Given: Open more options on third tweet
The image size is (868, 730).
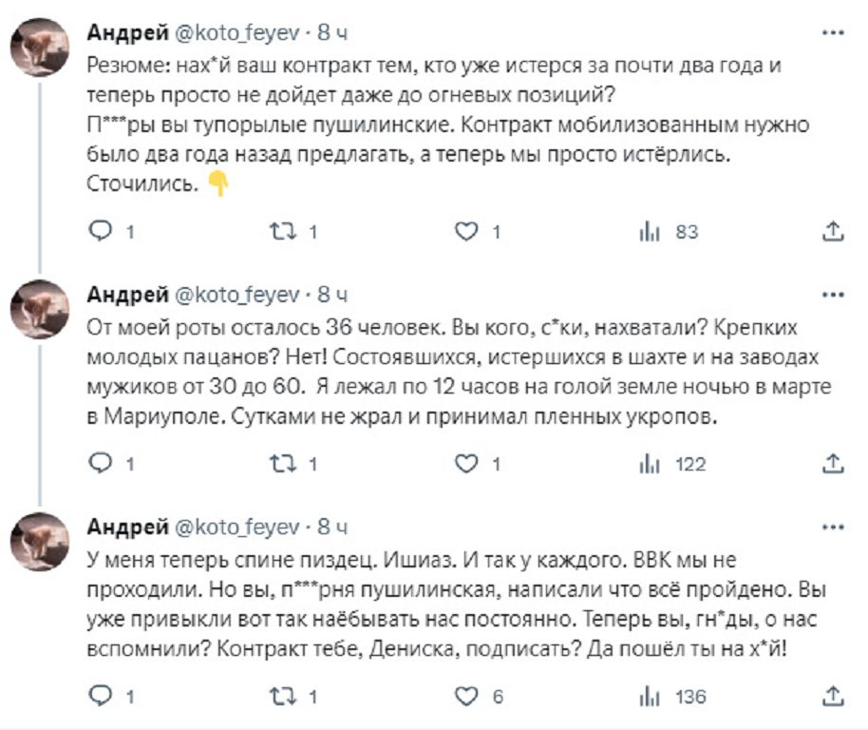Looking at the screenshot, I should tap(832, 526).
